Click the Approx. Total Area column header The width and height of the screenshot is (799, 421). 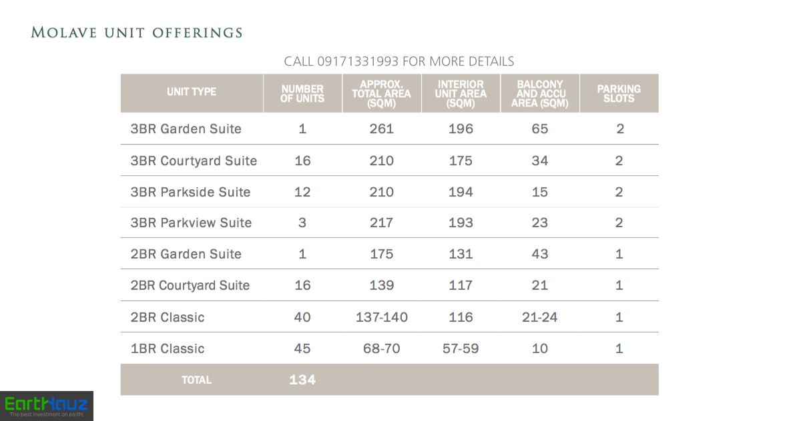[x=382, y=93]
